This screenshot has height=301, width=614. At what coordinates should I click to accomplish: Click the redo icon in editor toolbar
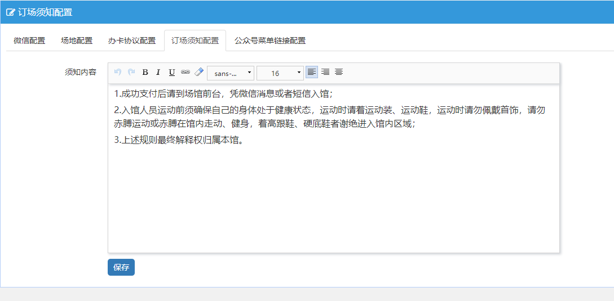(131, 72)
